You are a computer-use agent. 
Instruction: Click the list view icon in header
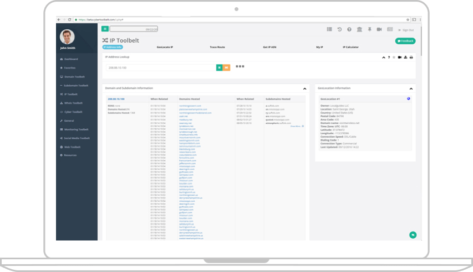[x=330, y=29]
